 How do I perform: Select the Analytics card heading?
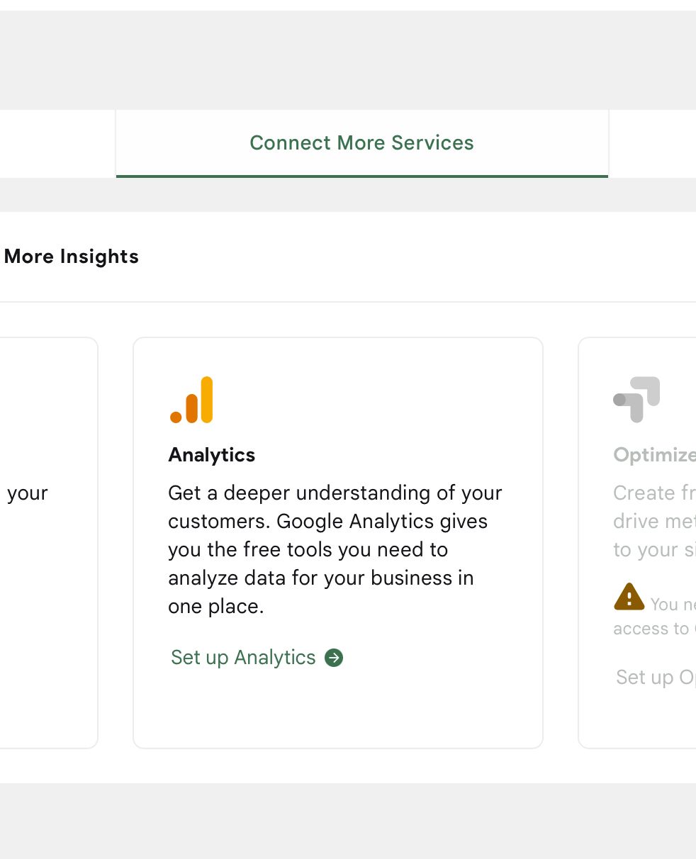[x=212, y=455]
